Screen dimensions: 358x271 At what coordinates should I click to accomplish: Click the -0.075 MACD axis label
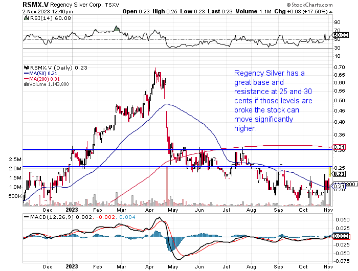coord(342,261)
